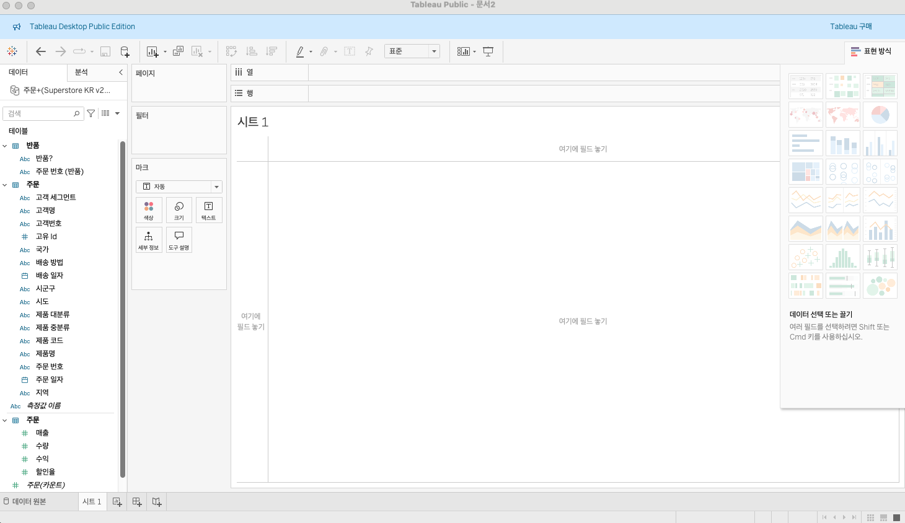The height and width of the screenshot is (523, 905).
Task: Select the packed bubbles chart in Show Me
Action: click(880, 286)
